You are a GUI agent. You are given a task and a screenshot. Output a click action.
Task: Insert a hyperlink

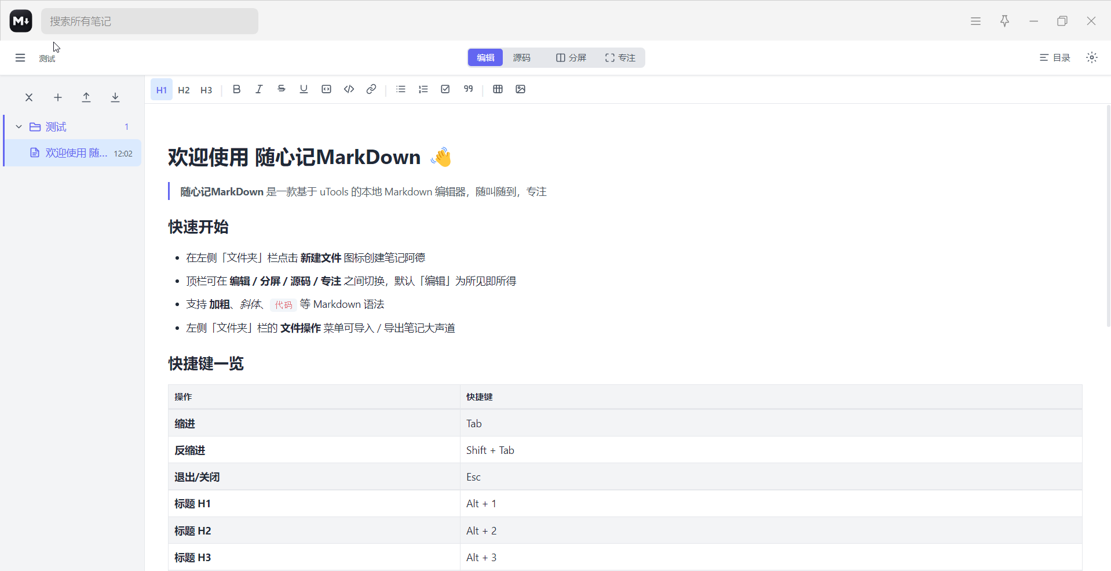click(x=371, y=89)
